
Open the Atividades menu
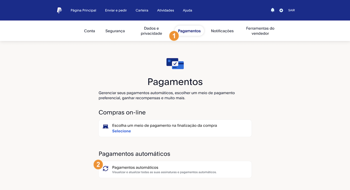pyautogui.click(x=165, y=10)
